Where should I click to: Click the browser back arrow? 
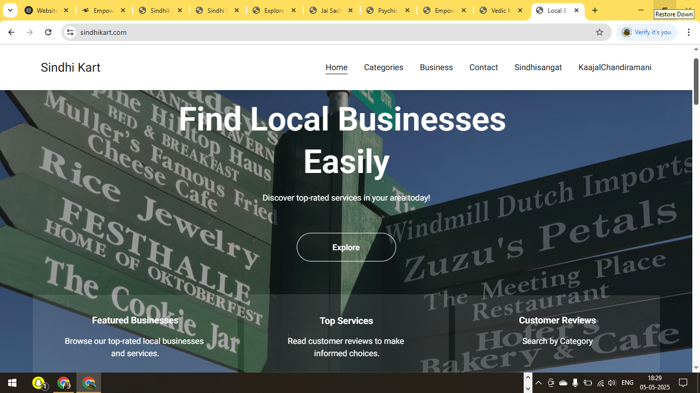11,32
